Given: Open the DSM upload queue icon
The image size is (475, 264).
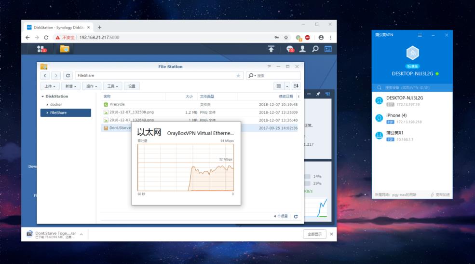Looking at the screenshot, I should click(x=271, y=49).
